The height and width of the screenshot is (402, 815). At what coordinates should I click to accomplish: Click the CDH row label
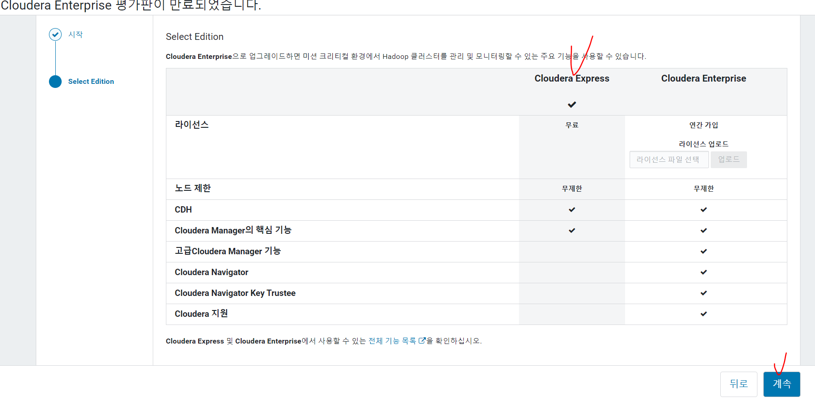coord(183,210)
